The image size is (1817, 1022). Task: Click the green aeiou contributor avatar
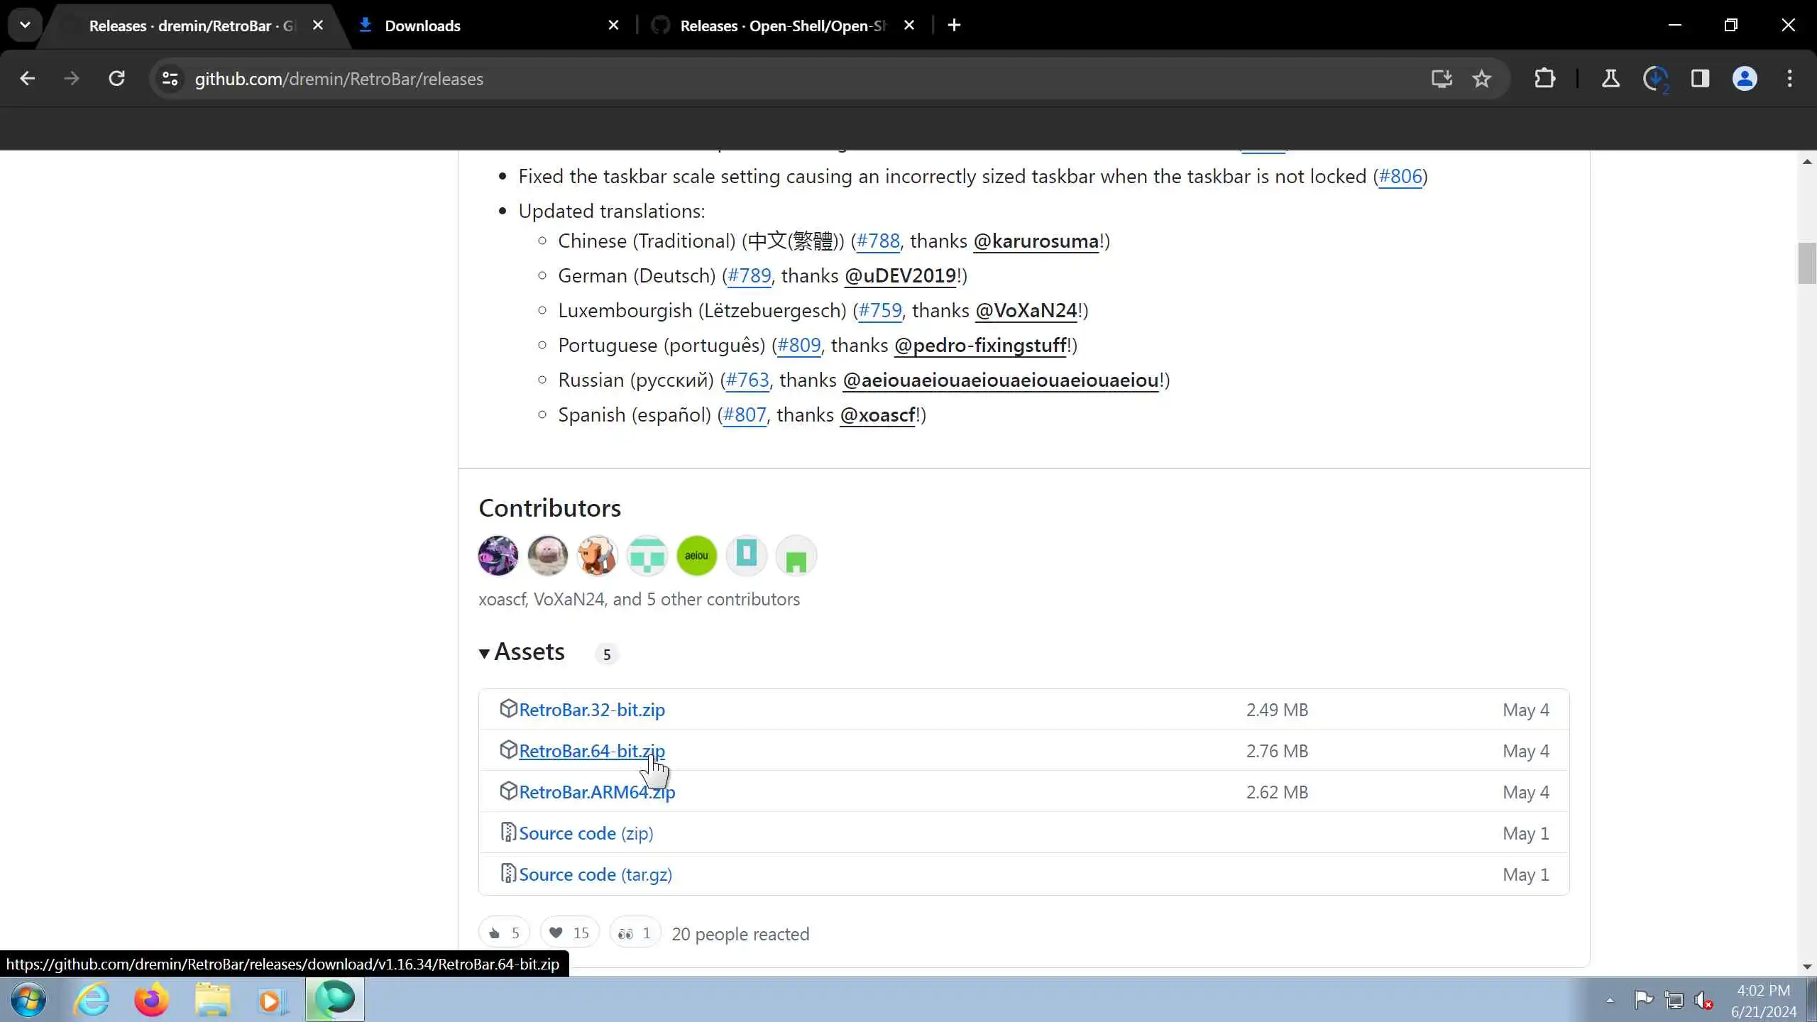[x=696, y=556]
